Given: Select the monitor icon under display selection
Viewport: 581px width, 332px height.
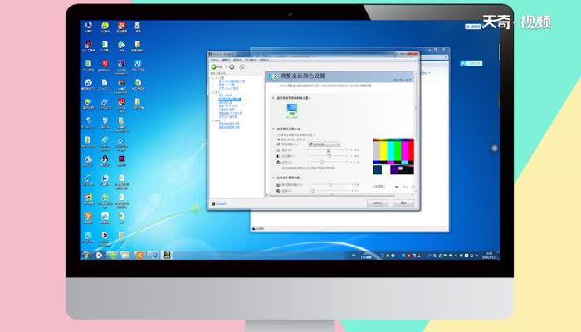Looking at the screenshot, I should (291, 107).
